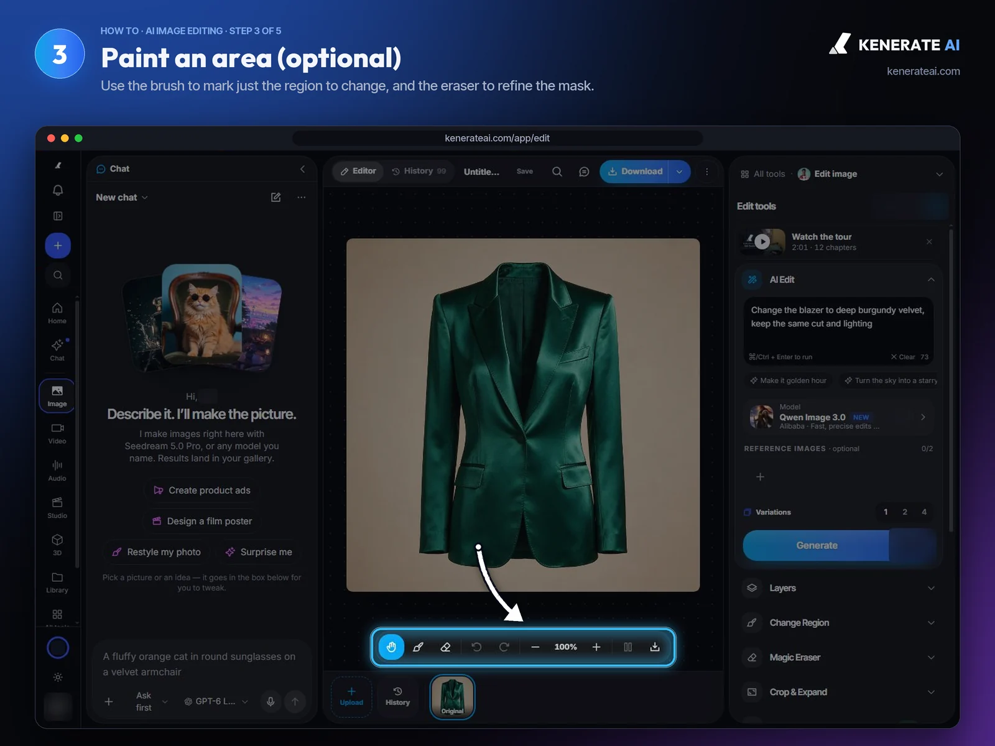Image resolution: width=995 pixels, height=746 pixels.
Task: Click the new chat compose icon
Action: pyautogui.click(x=276, y=197)
